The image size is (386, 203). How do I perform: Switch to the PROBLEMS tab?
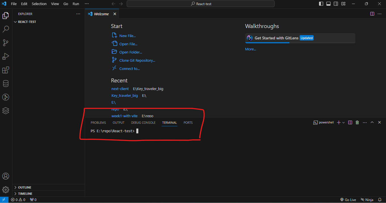coord(98,123)
